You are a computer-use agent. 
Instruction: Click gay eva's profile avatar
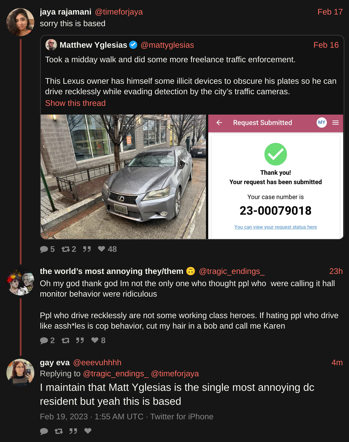tap(20, 373)
